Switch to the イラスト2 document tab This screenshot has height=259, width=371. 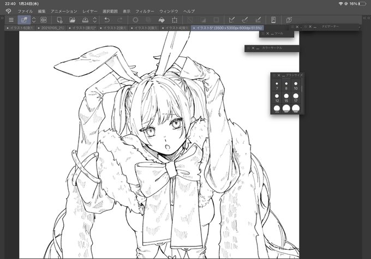click(x=113, y=28)
